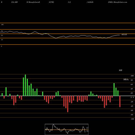Click the '(5,5' parameter text in header
This screenshot has height=135, width=135.
pyautogui.click(x=69, y=2)
